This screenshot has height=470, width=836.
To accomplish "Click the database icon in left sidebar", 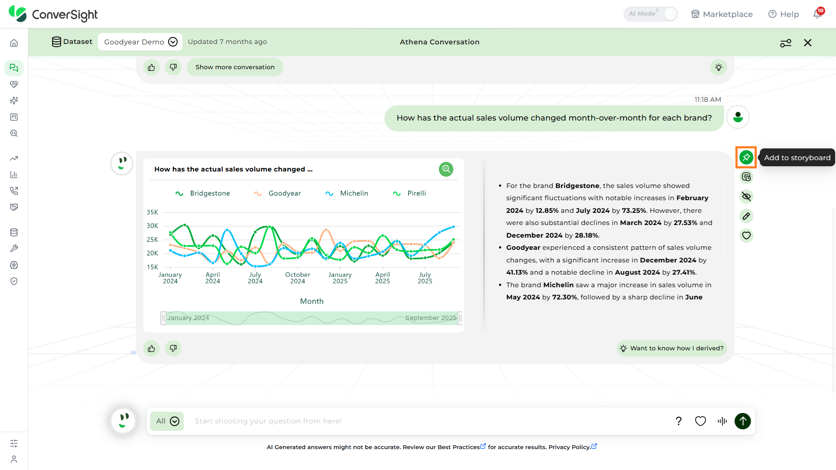I will tap(14, 232).
